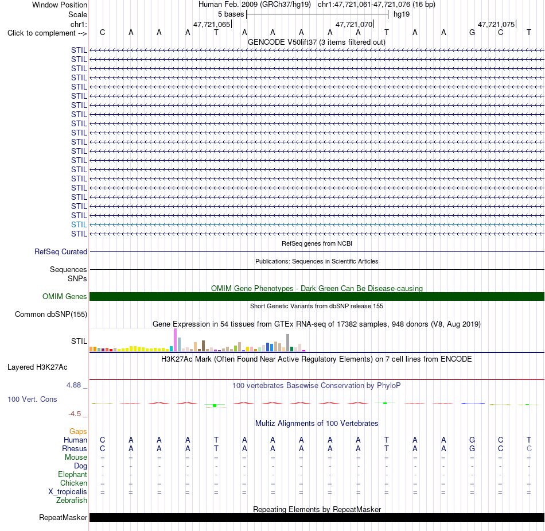This screenshot has width=545, height=531.
Task: Open "100 vertebrates Basewise Conservation by PhyloP" title
Action: [x=317, y=386]
